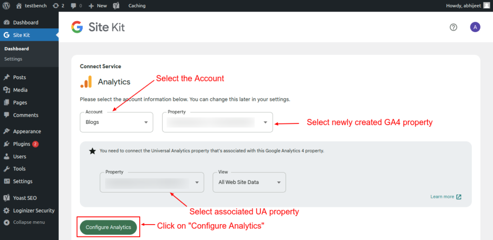Expand the View dropdown showing All Web Site Data

pyautogui.click(x=249, y=182)
